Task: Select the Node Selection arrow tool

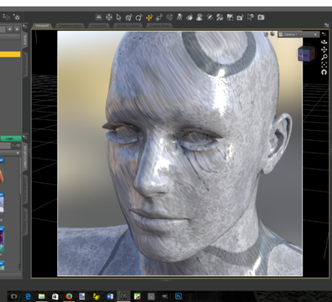Action: (119, 18)
